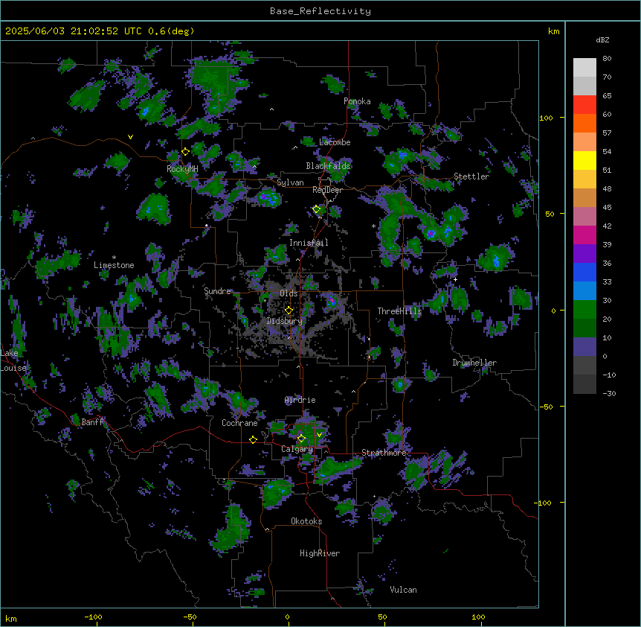
Task: Click the yellow diamond marker near RockyMH
Action: [186, 152]
